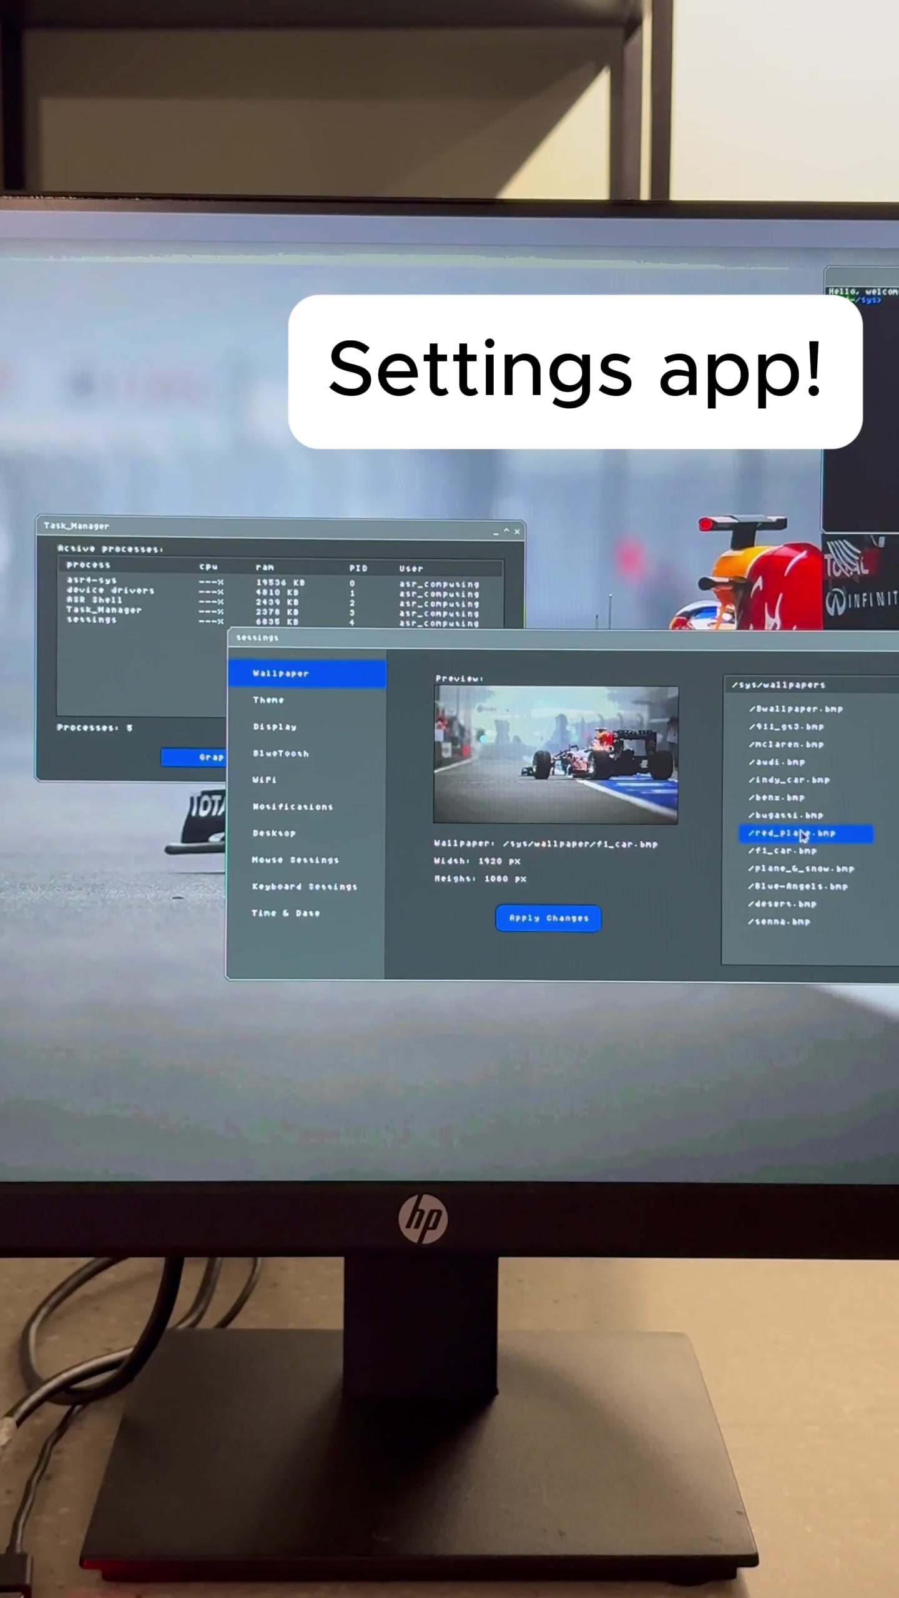Open the Desktop settings section
This screenshot has width=899, height=1598.
click(274, 833)
